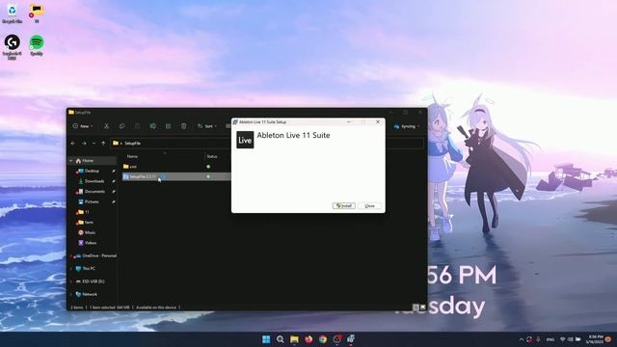Open the taskbar clock and date
The image size is (617, 347).
[x=594, y=339]
